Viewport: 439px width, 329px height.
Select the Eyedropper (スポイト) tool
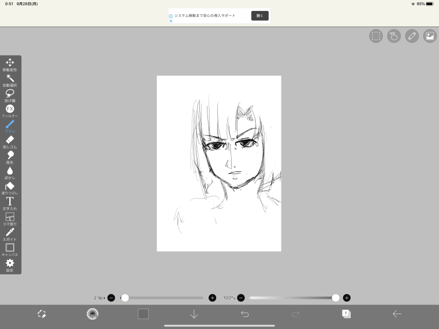(x=10, y=235)
